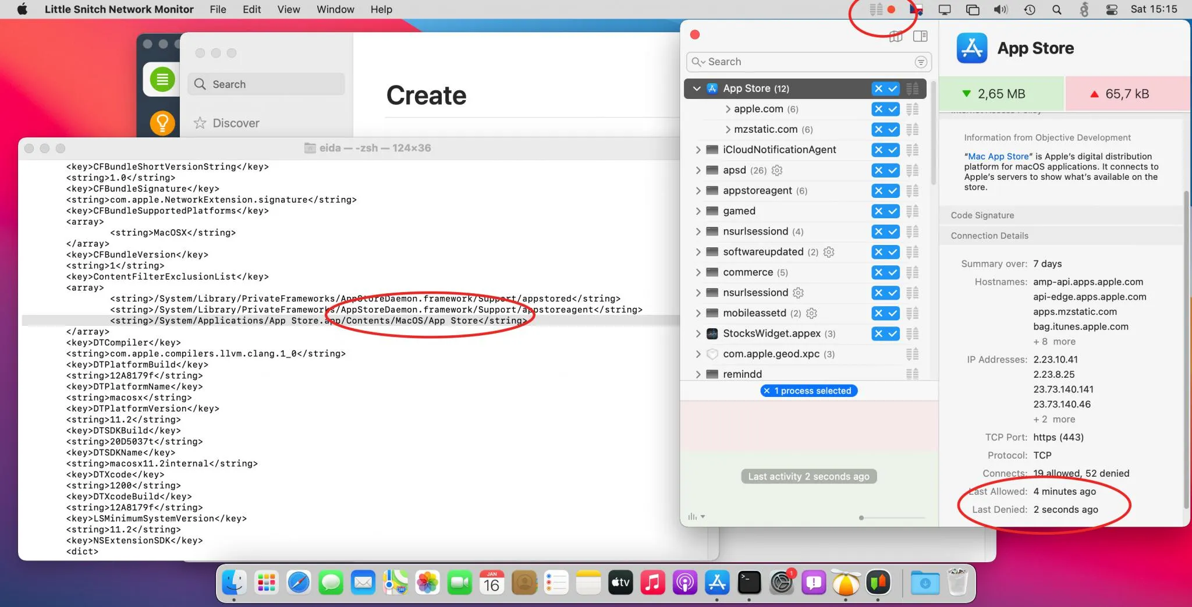Click the gear icon next to mobileassetd
Image resolution: width=1192 pixels, height=607 pixels.
pos(811,313)
